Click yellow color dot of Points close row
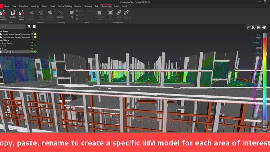This screenshot has width=270, height=152. click(x=35, y=34)
